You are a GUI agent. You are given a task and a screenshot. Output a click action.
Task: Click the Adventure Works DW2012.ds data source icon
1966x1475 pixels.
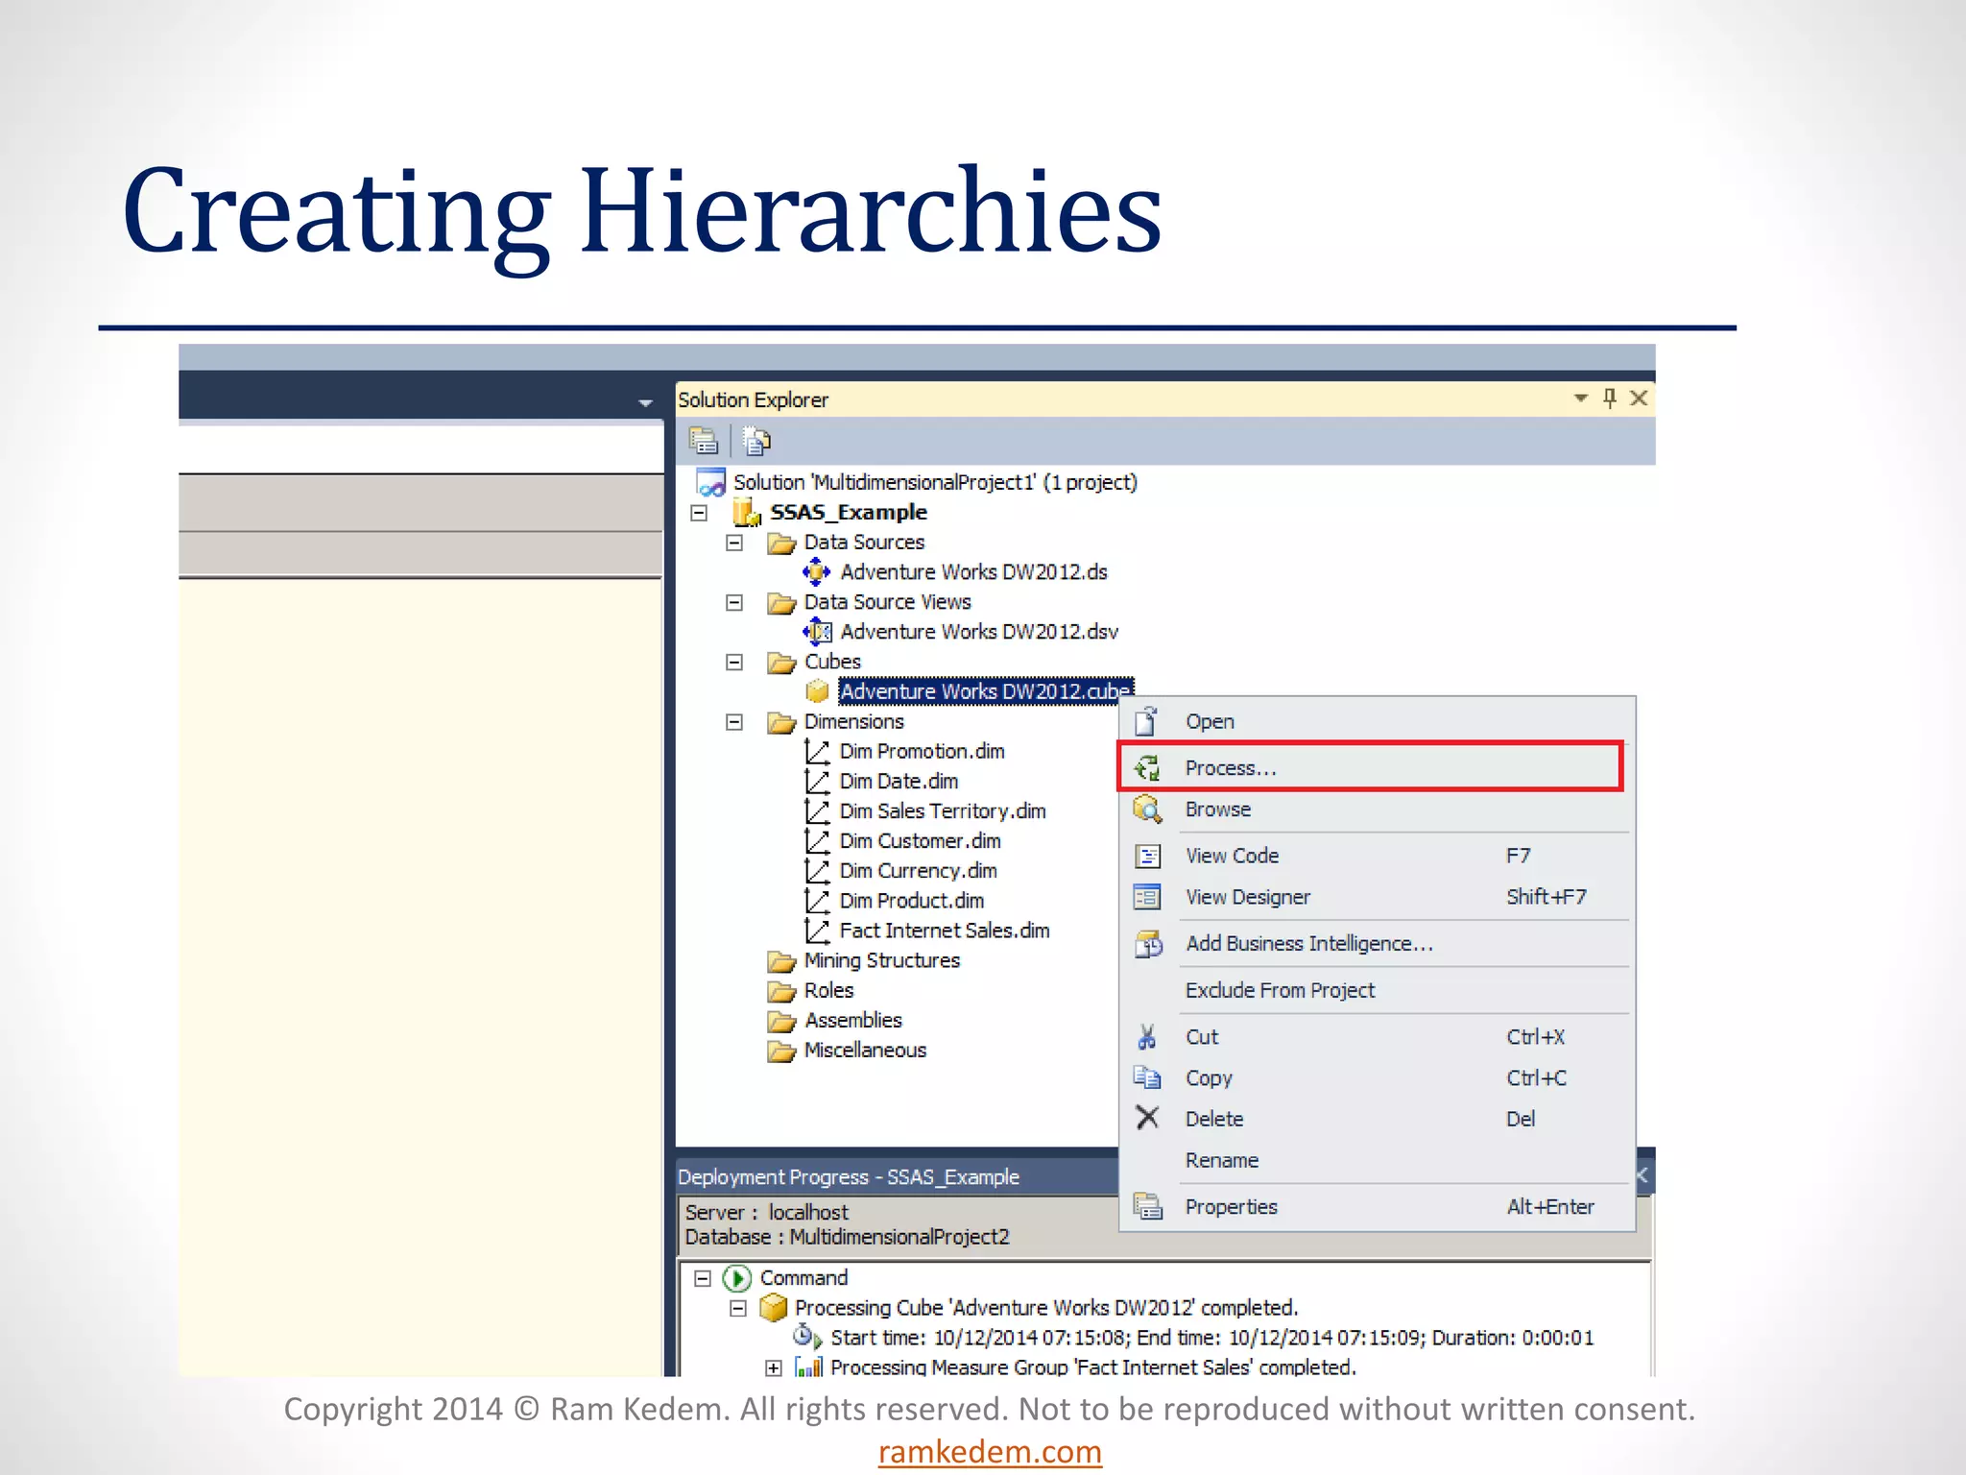tap(816, 572)
